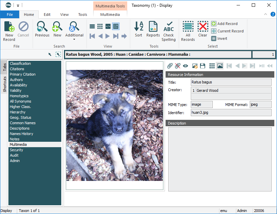Open the Quick Access Toolbar dropdown arrow
277x214 pixels.
point(18,5)
